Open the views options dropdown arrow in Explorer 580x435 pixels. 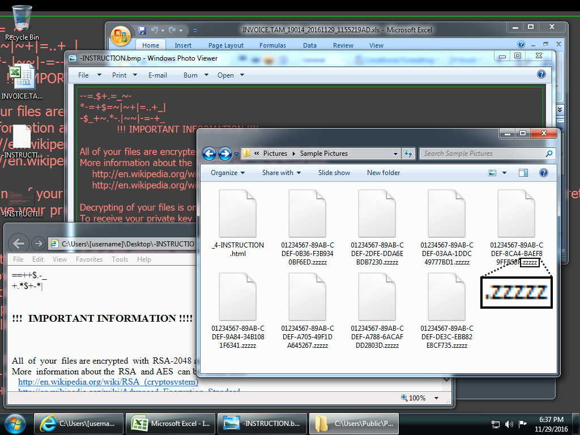click(x=504, y=173)
